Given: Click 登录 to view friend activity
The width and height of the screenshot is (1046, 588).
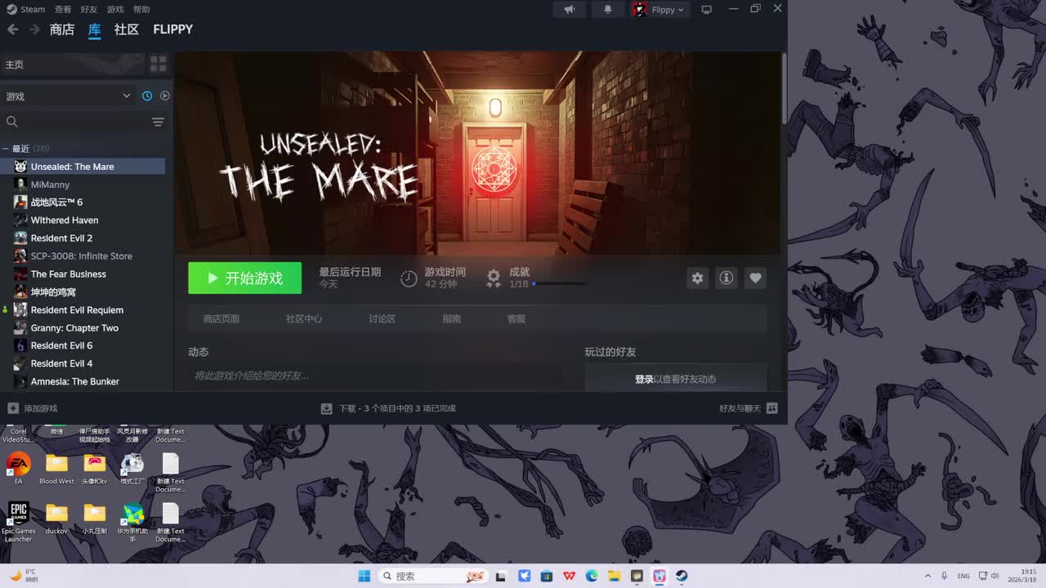Looking at the screenshot, I should (x=644, y=379).
